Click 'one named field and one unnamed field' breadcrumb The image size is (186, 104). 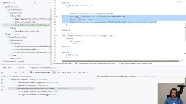point(135,64)
